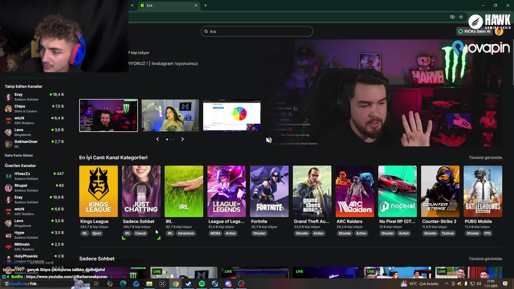
Task: Open Just Chatting category card
Action: 141,191
